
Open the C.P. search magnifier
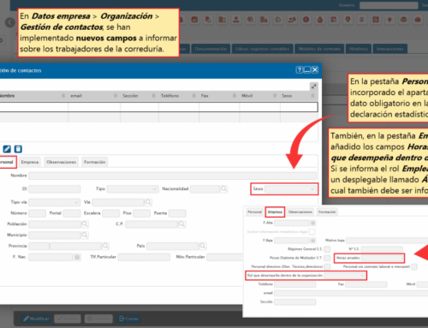(x=181, y=224)
